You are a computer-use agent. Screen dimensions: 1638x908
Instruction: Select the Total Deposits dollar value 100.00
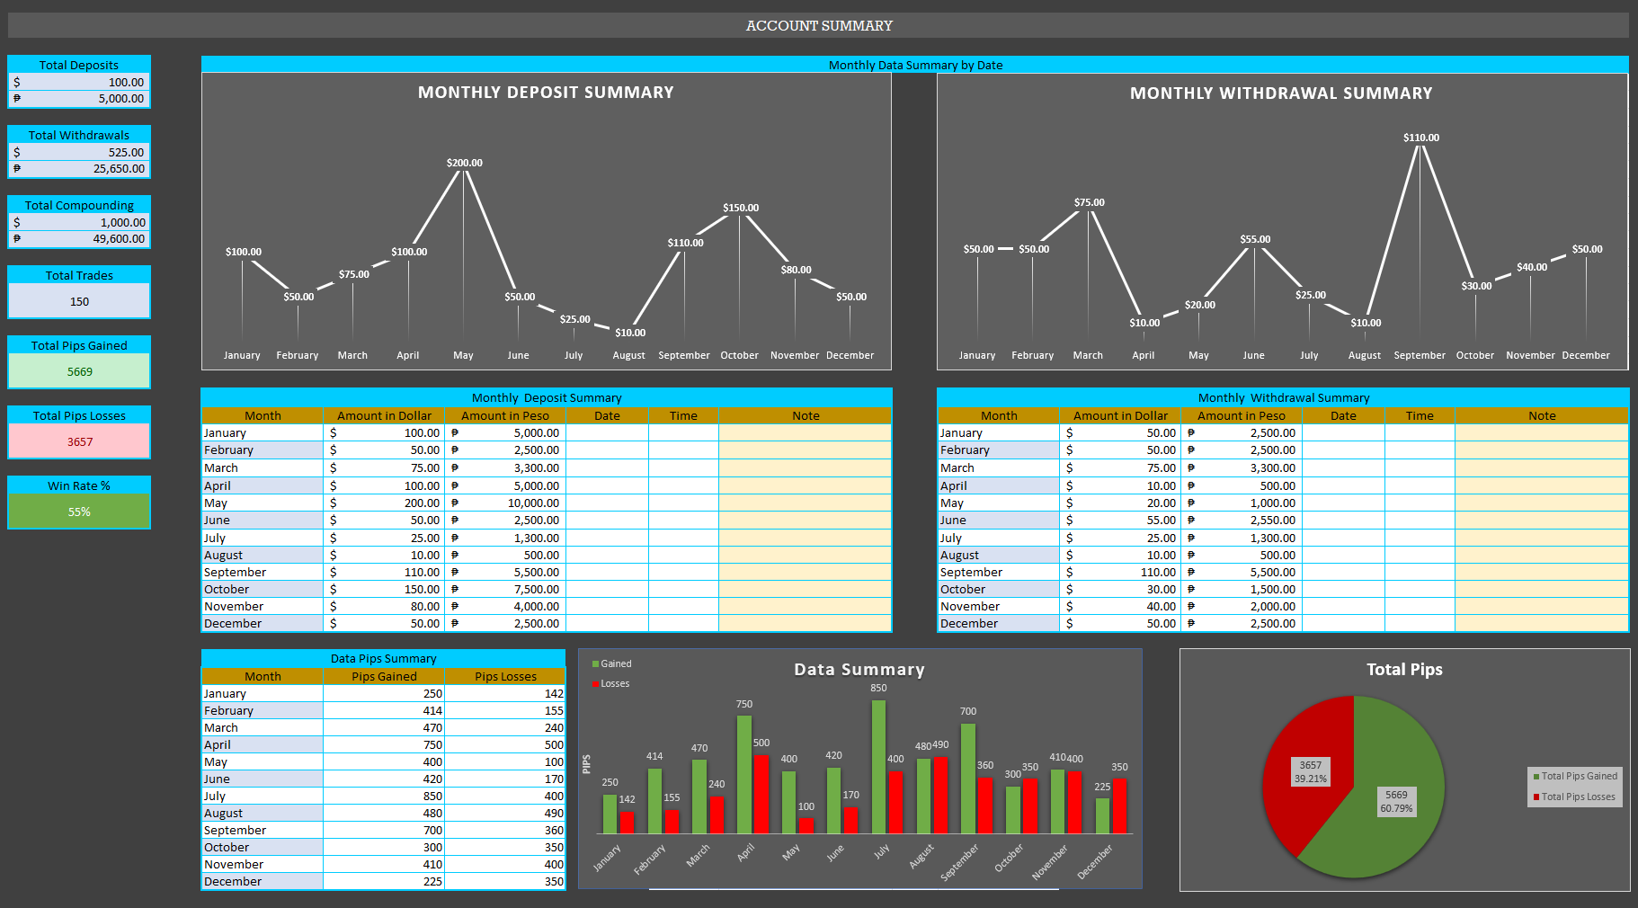(79, 82)
